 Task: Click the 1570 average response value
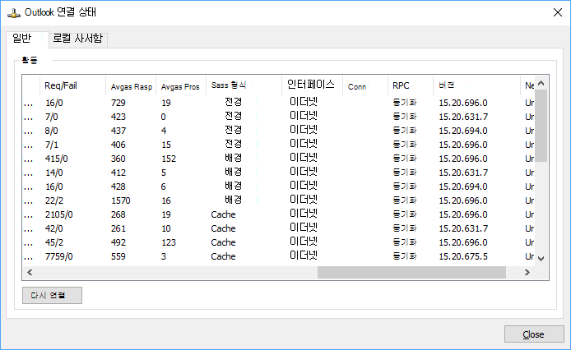tap(121, 200)
